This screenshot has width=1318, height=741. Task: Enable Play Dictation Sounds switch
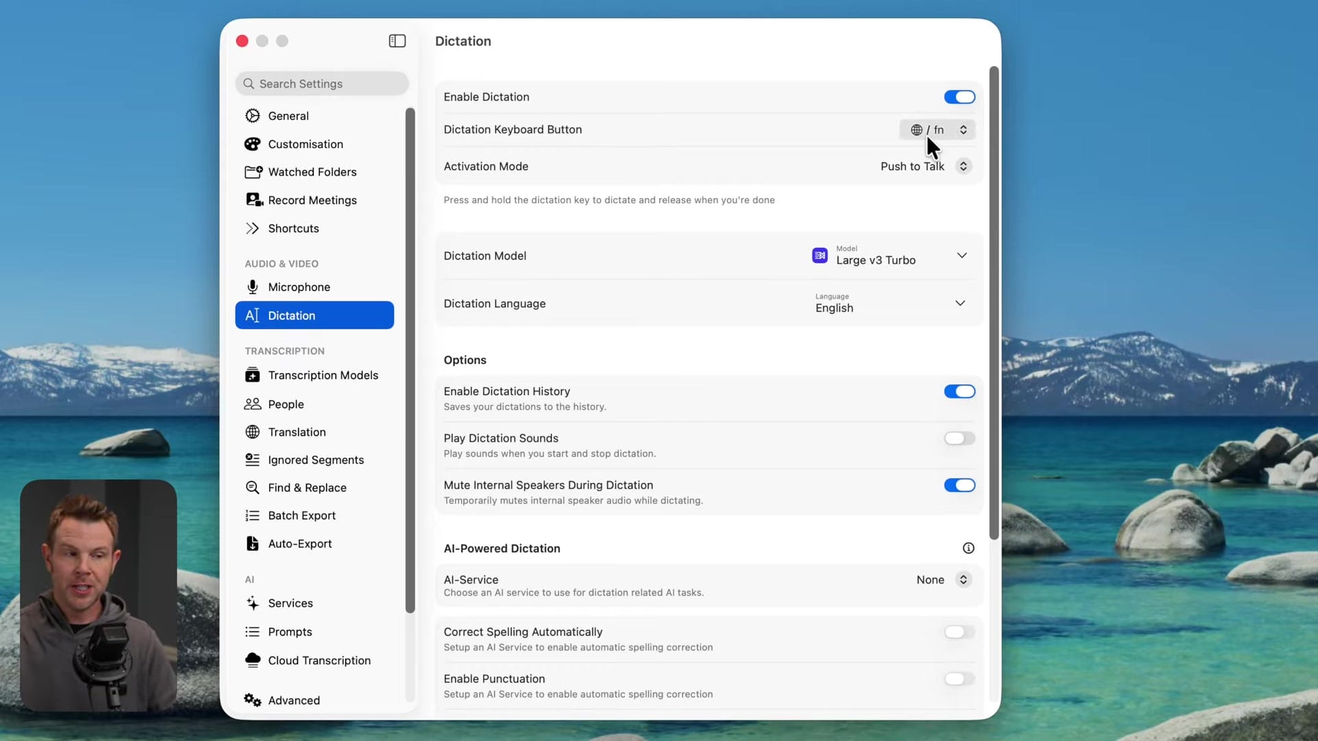click(x=959, y=438)
